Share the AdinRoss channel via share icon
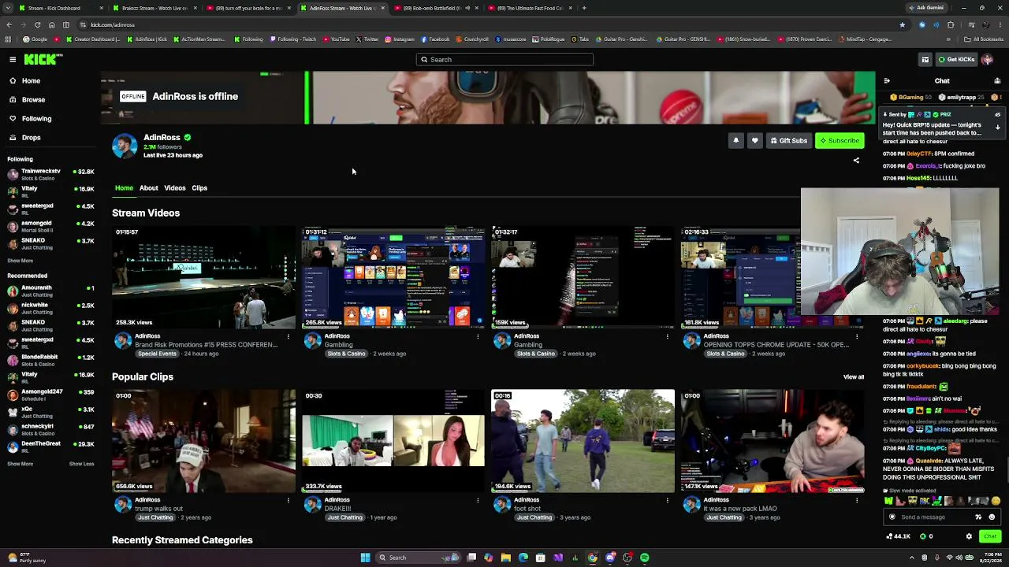The height and width of the screenshot is (567, 1009). point(856,161)
